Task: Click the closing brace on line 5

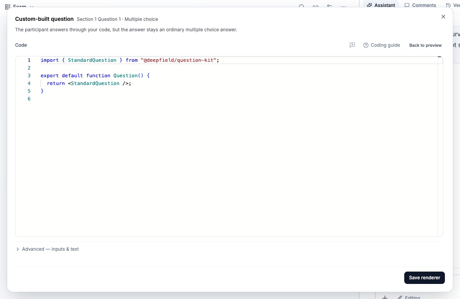Action: 42,91
